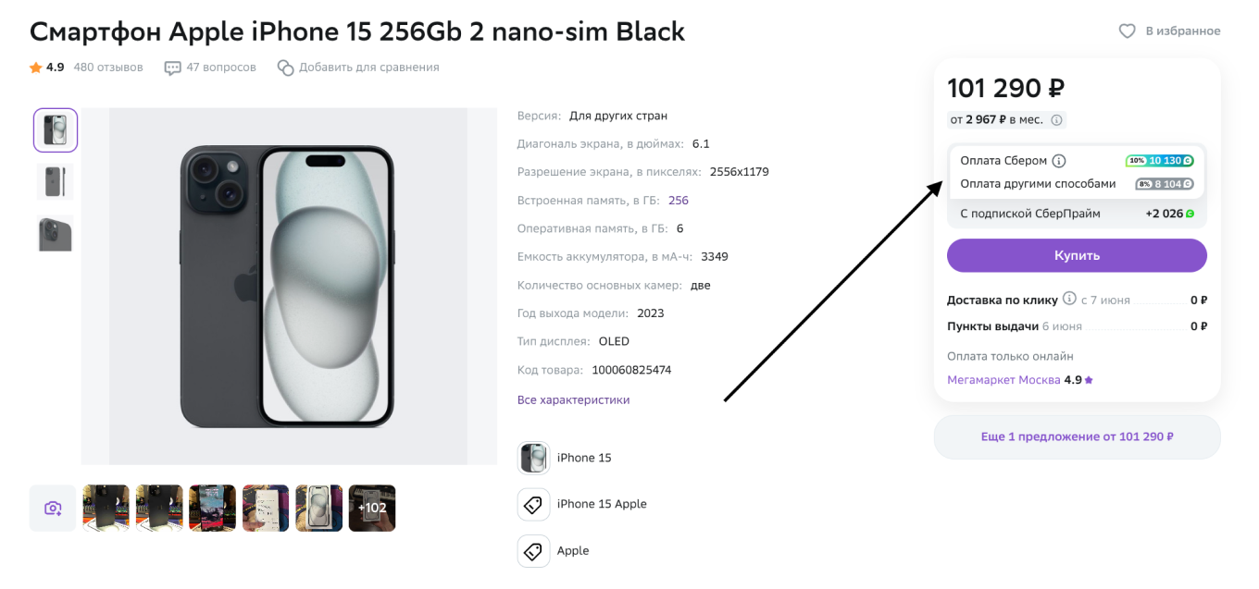Click the add-to-comparison icon

pos(286,67)
